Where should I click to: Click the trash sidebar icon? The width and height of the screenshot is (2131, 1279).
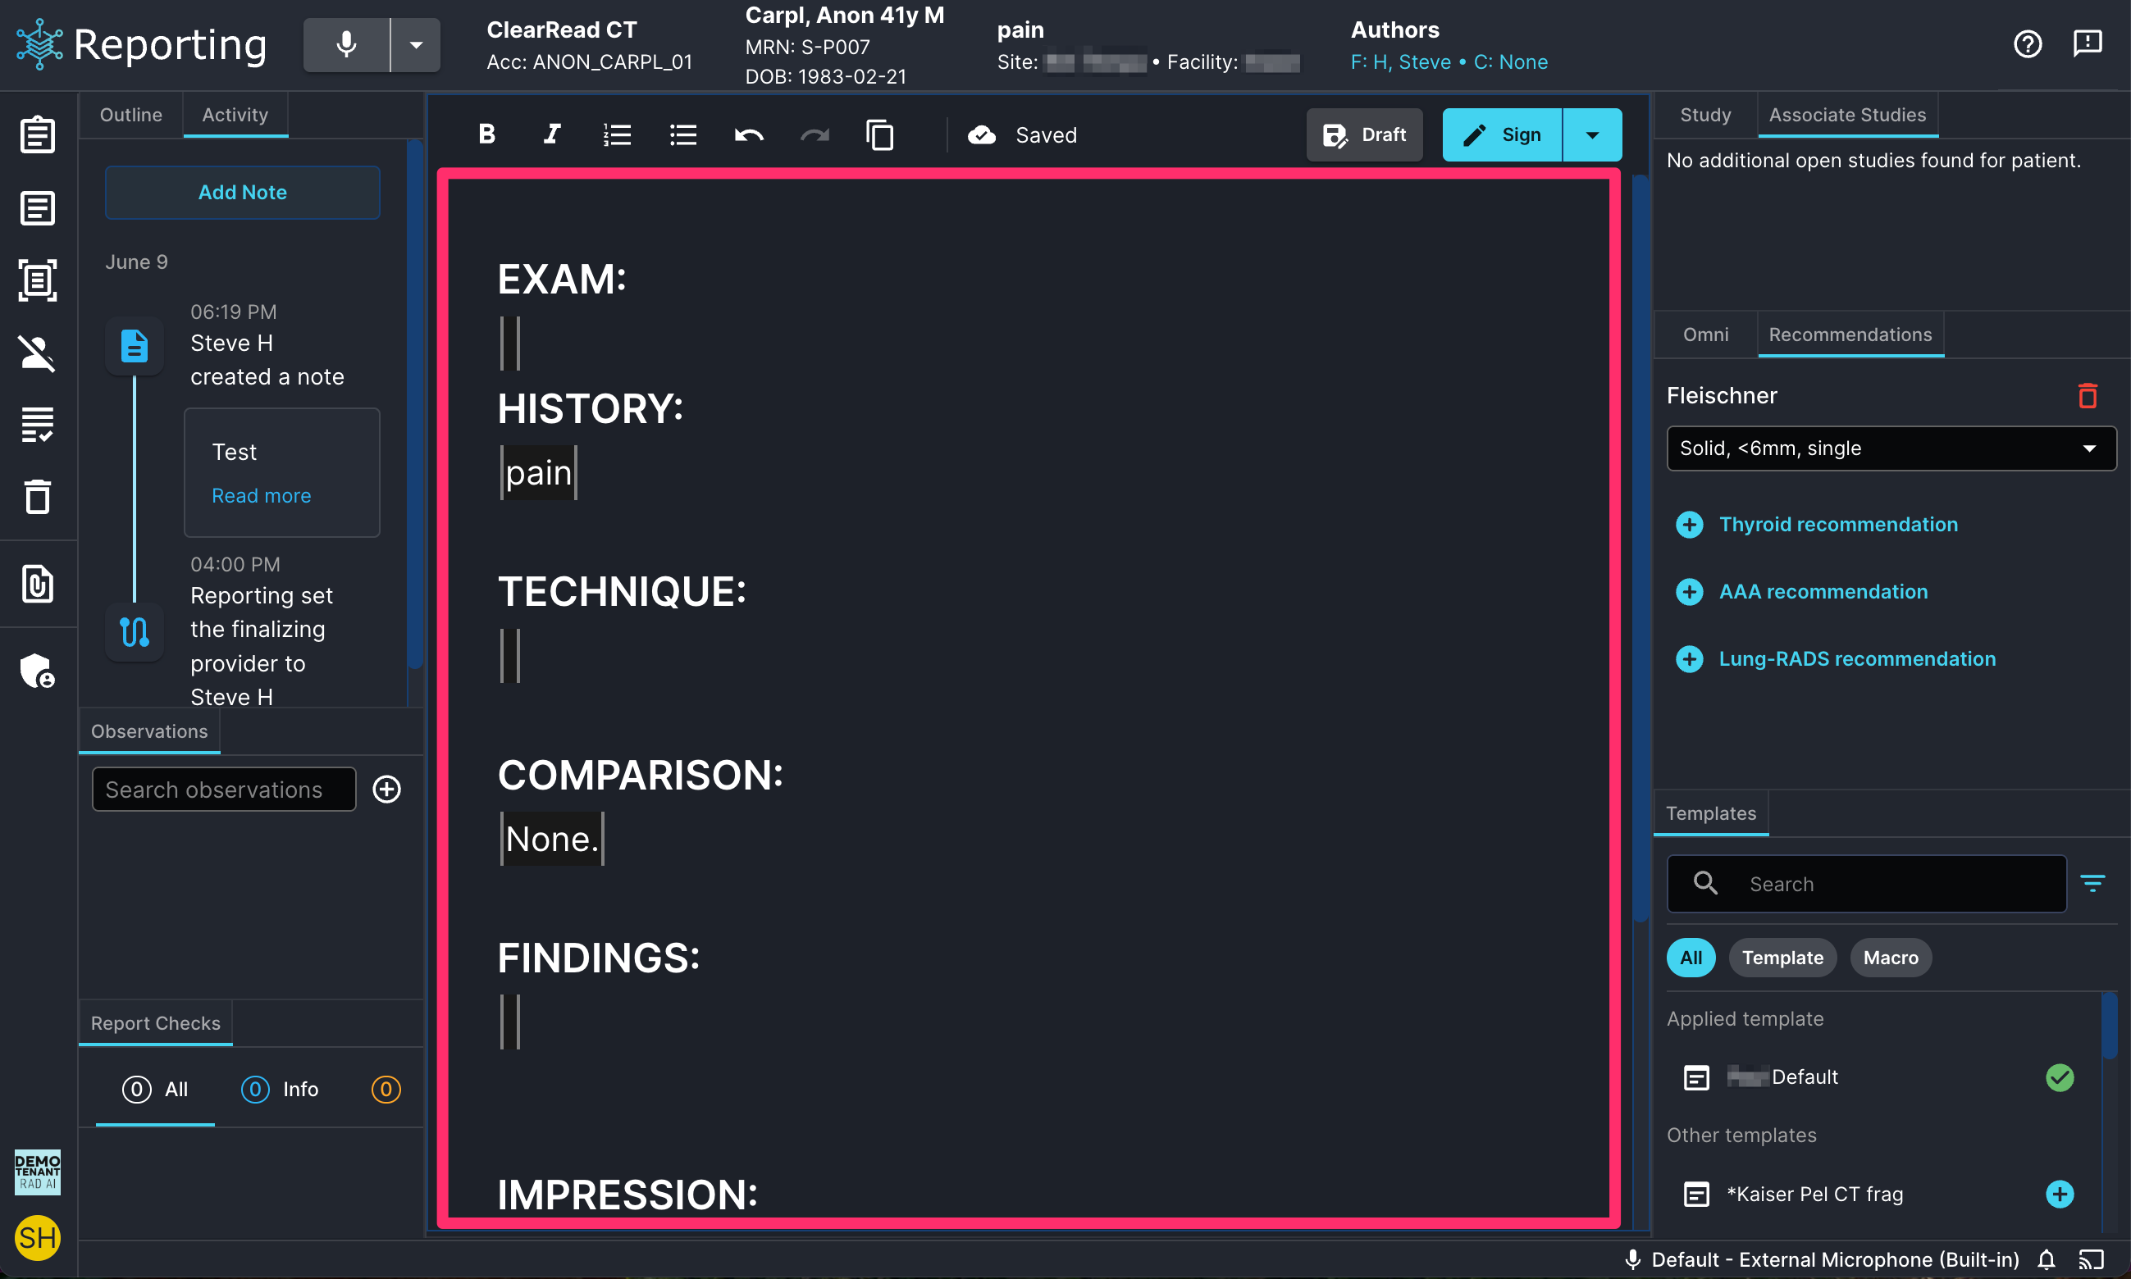[x=38, y=498]
